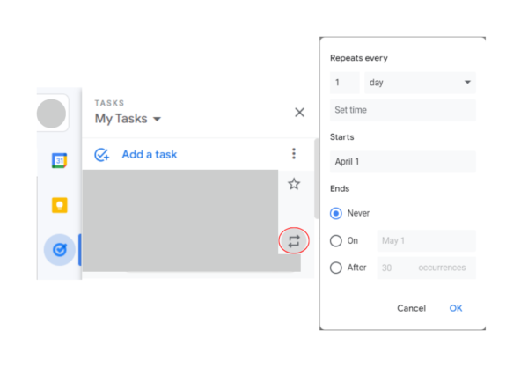Open Google Calendar from the side panel
Image resolution: width=528 pixels, height=367 pixels.
[59, 160]
